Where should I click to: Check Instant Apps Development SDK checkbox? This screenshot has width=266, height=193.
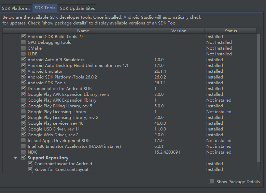pyautogui.click(x=24, y=140)
